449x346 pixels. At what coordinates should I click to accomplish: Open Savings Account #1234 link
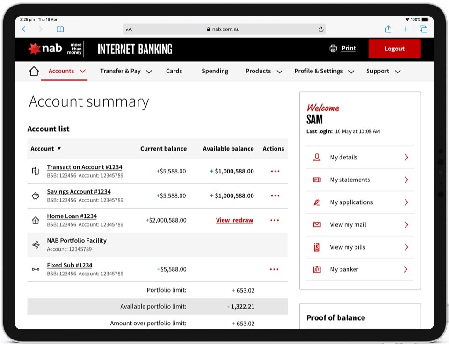coord(79,192)
